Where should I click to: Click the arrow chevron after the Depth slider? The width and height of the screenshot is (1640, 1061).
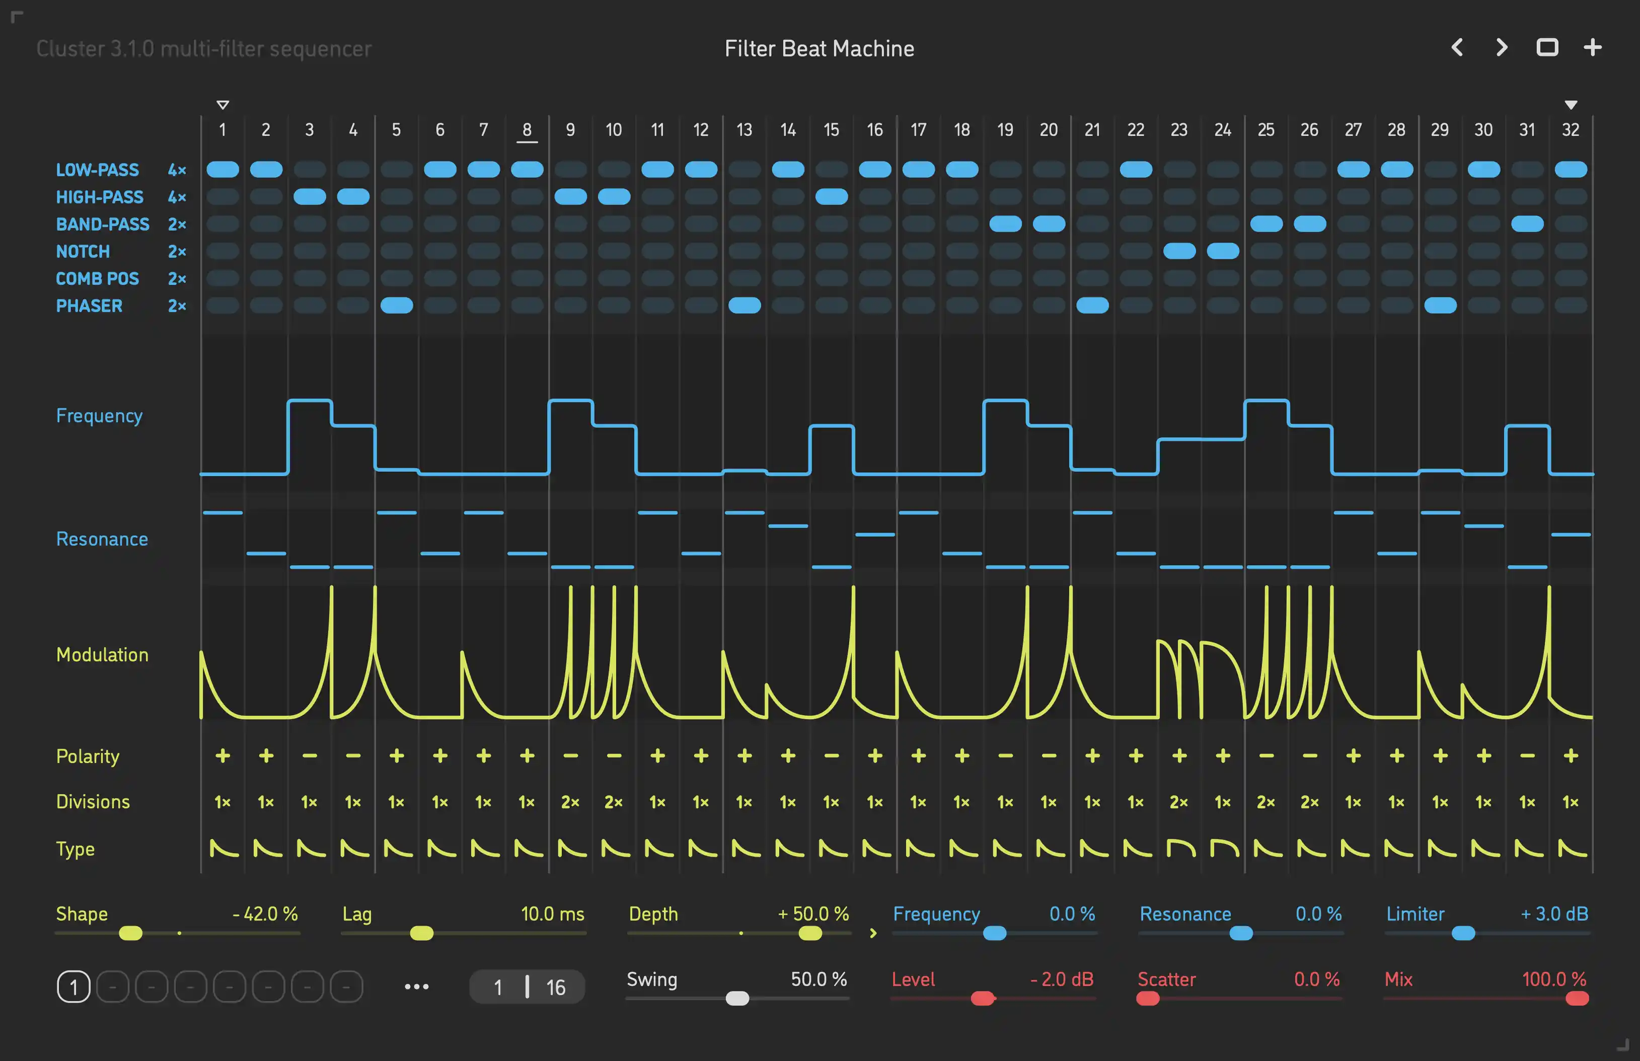tap(873, 933)
